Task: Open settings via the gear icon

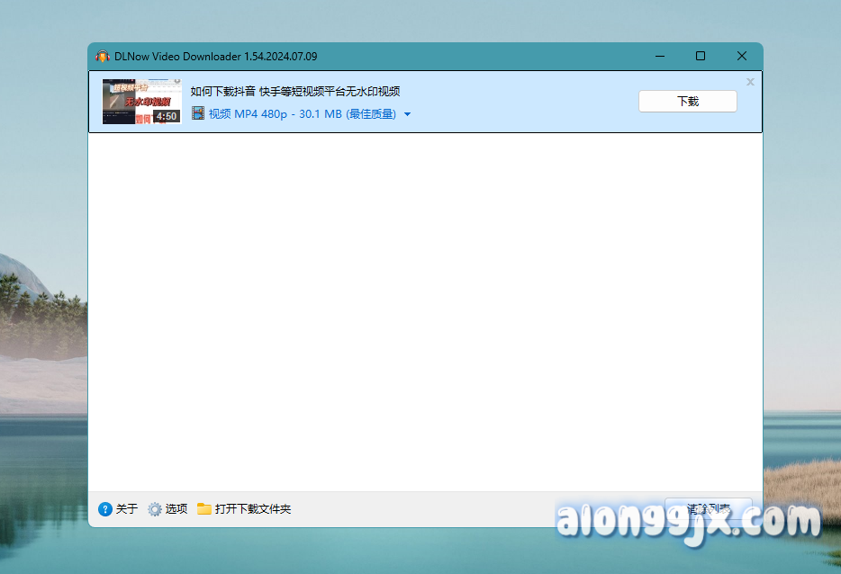Action: [155, 509]
